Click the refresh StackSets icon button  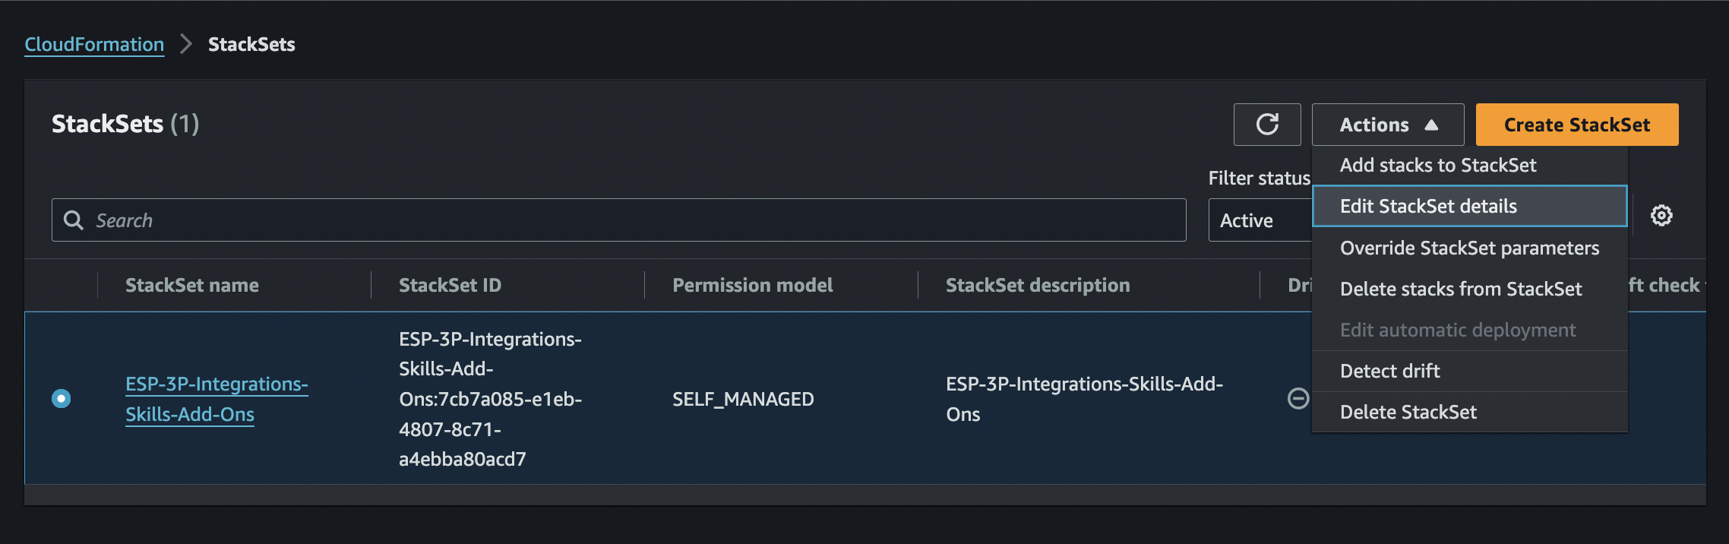(1267, 125)
